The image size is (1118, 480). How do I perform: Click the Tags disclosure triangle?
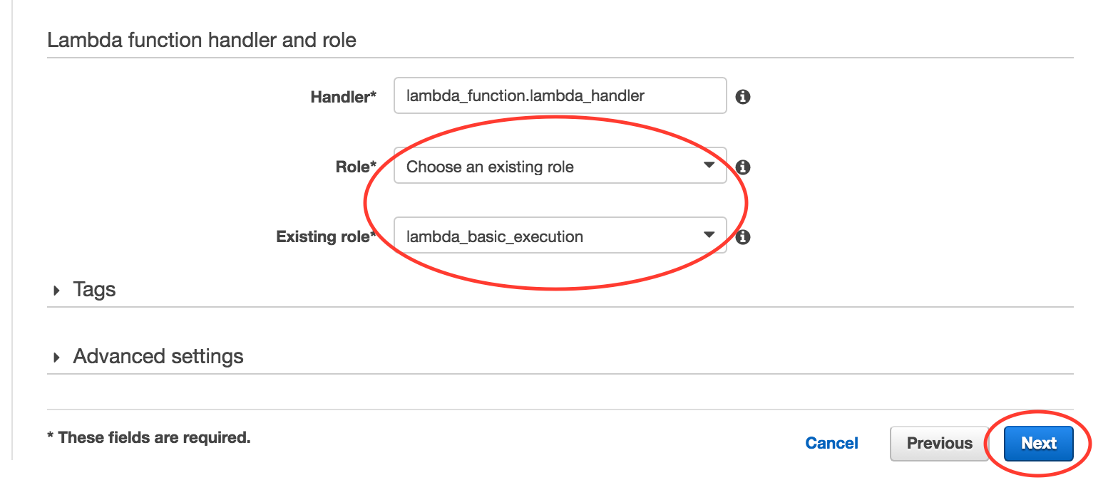(57, 291)
